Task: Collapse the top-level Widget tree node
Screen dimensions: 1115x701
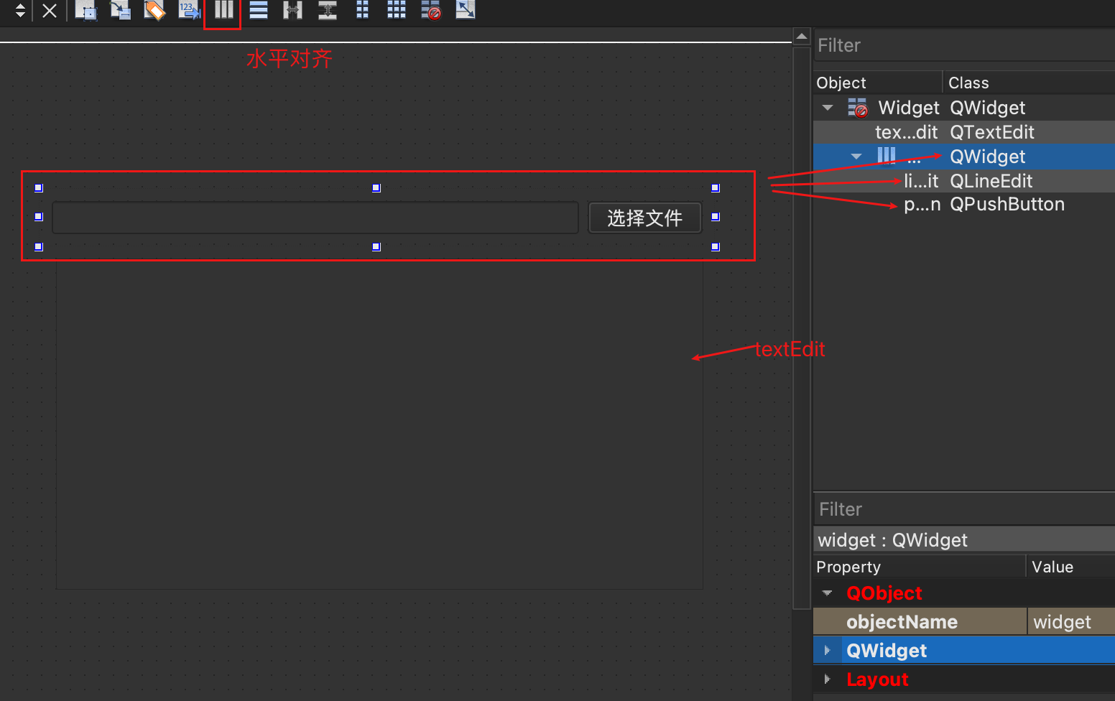Action: pos(828,108)
